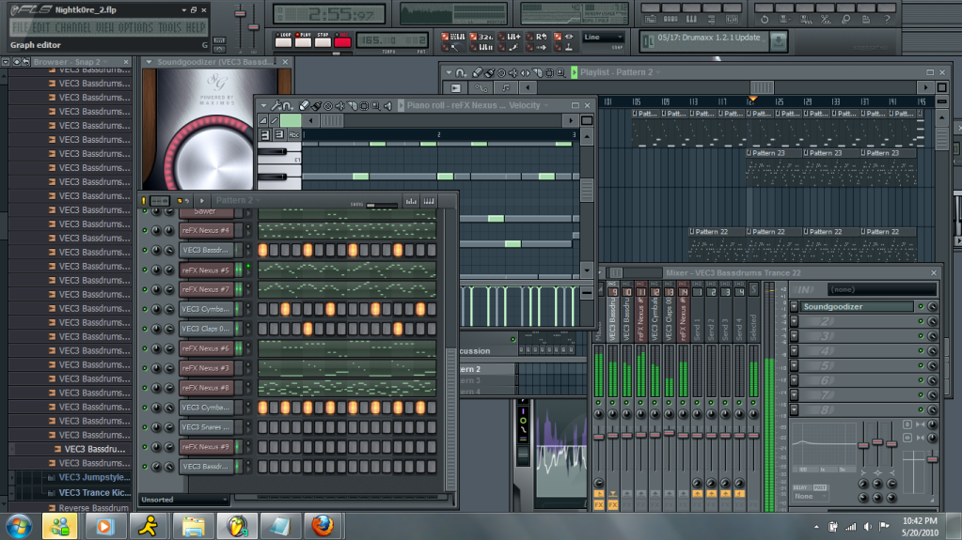Click the step sequencer graph editor icon
This screenshot has width=962, height=540.
pos(411,201)
